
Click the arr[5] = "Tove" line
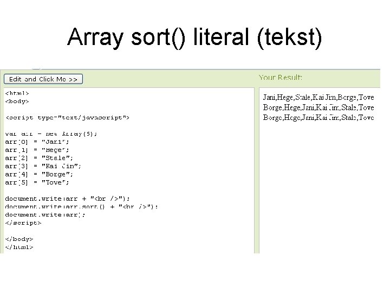37,182
